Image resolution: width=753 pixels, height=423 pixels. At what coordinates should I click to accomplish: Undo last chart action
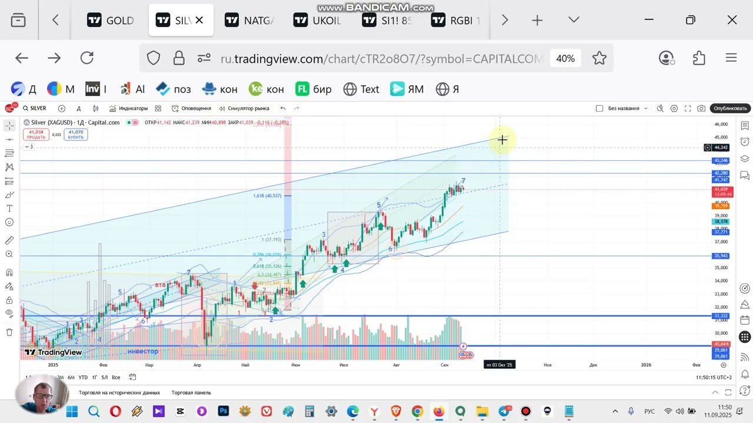pyautogui.click(x=283, y=108)
